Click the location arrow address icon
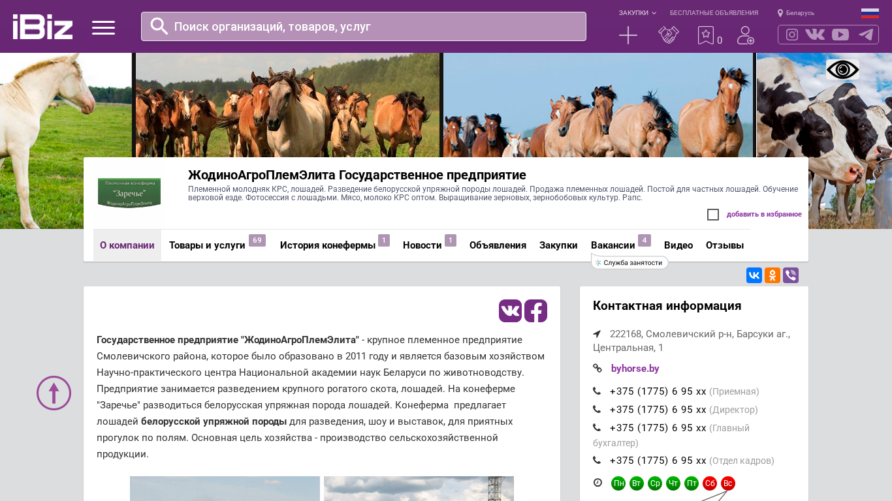 [x=597, y=334]
